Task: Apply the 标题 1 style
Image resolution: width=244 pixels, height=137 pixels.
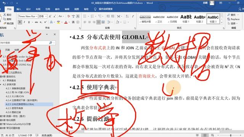Action: point(186,19)
